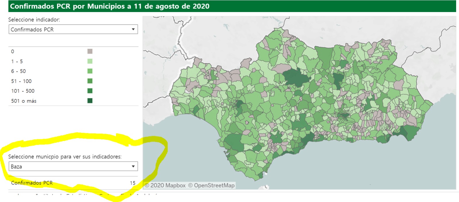The image size is (459, 202).
Task: Click the "Seleccione indicador" label
Action: [x=34, y=19]
